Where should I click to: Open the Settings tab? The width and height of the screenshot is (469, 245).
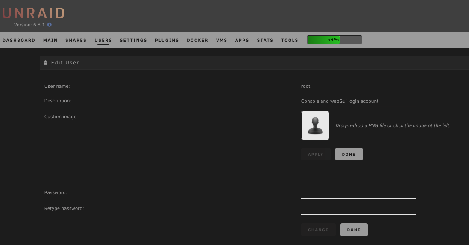[x=133, y=40]
